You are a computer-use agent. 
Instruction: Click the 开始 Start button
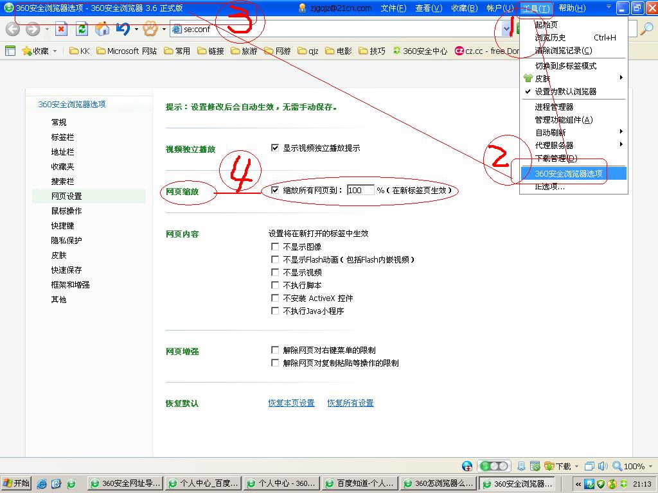tap(16, 483)
